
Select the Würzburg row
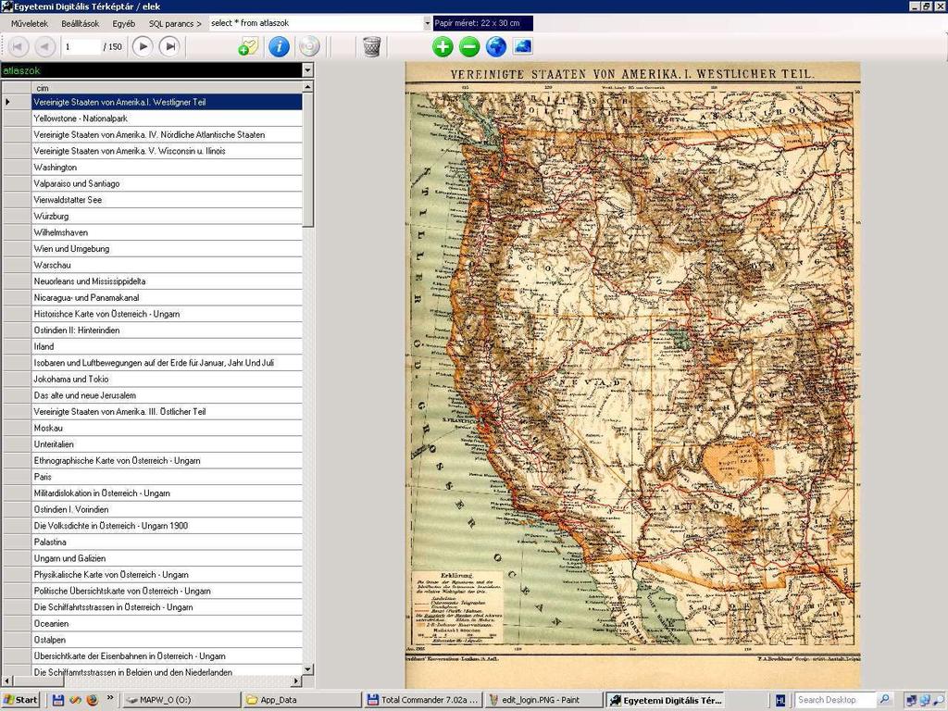coord(167,217)
